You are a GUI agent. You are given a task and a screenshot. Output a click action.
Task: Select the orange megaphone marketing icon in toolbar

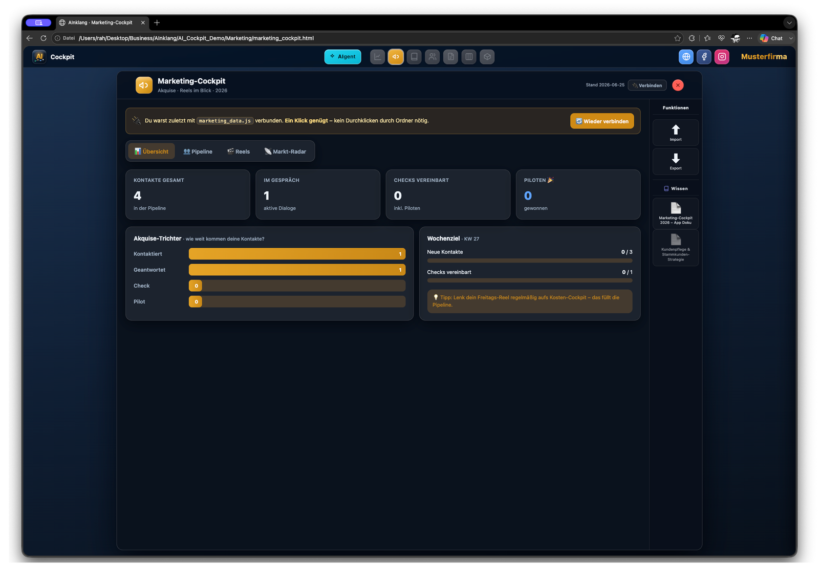pos(396,57)
